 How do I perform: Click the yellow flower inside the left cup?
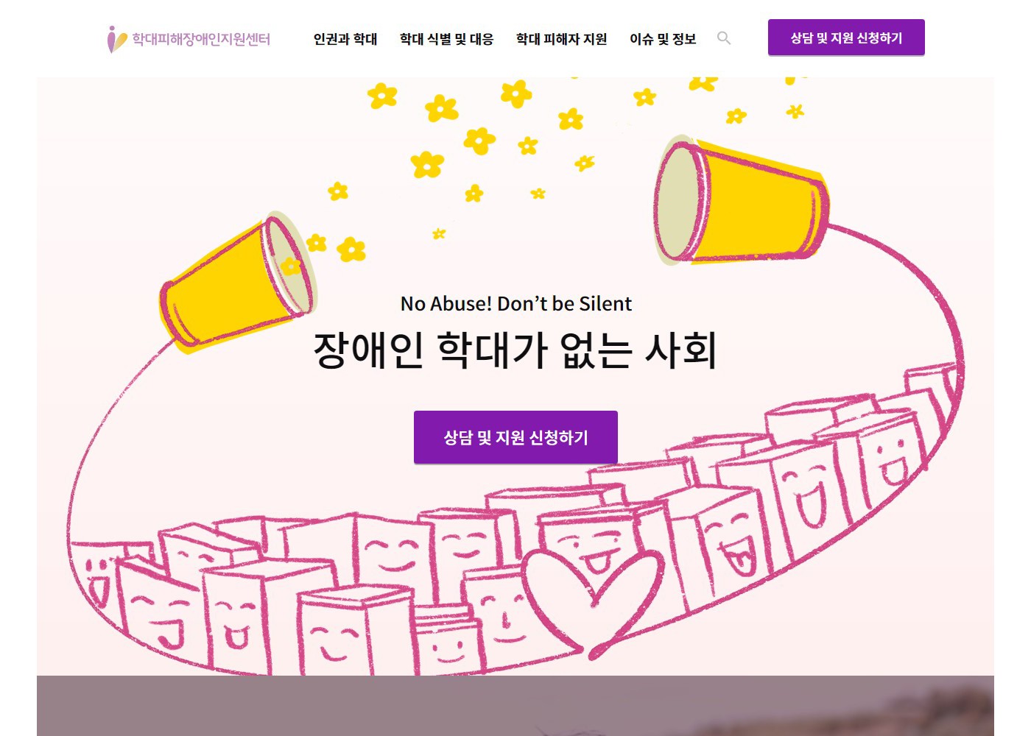pyautogui.click(x=292, y=266)
